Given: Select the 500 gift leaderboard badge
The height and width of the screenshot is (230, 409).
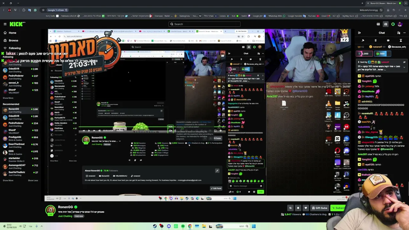Looking at the screenshot, I should [383, 54].
